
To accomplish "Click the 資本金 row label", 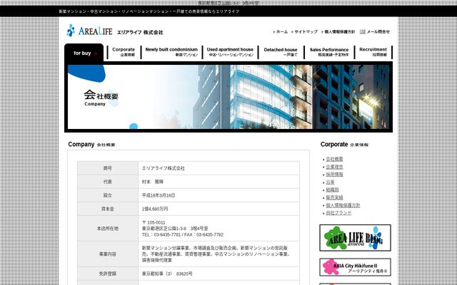I will (x=108, y=209).
